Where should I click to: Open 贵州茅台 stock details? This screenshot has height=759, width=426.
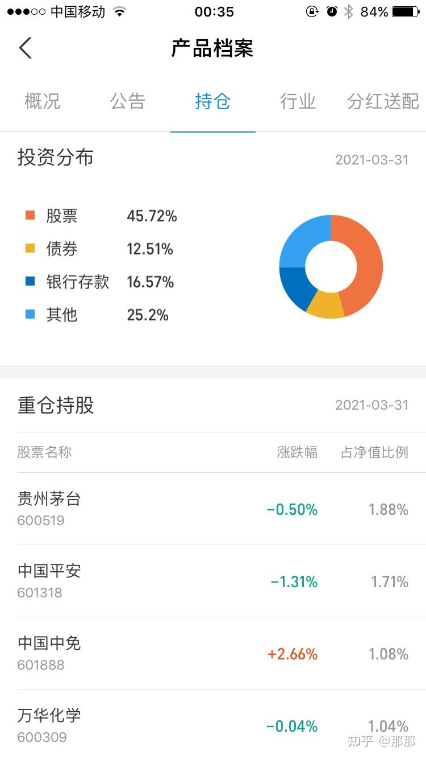click(213, 509)
